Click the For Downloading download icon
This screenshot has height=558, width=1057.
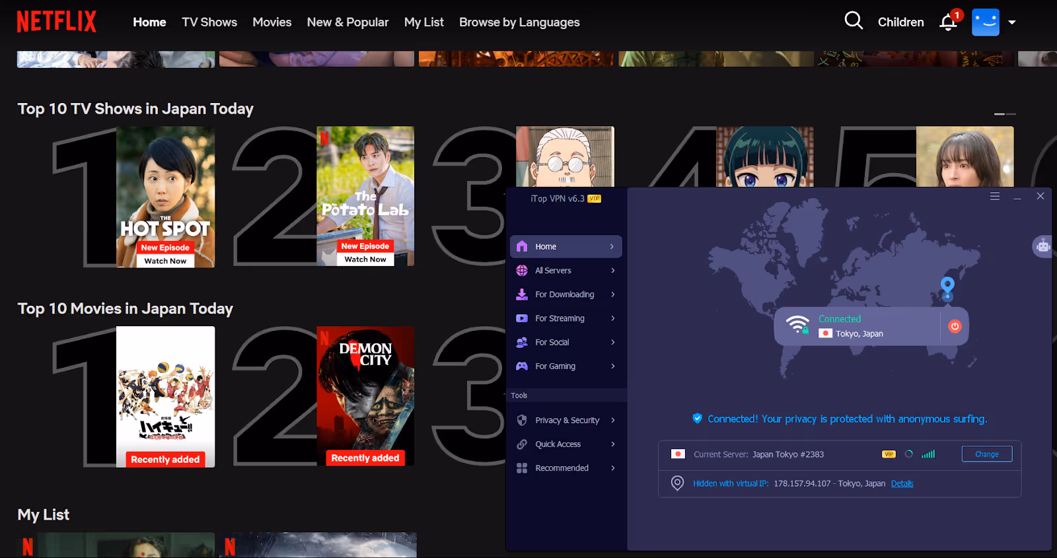pos(522,295)
